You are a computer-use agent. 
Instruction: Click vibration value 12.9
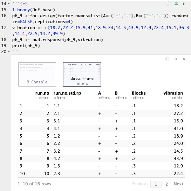pos(178,166)
